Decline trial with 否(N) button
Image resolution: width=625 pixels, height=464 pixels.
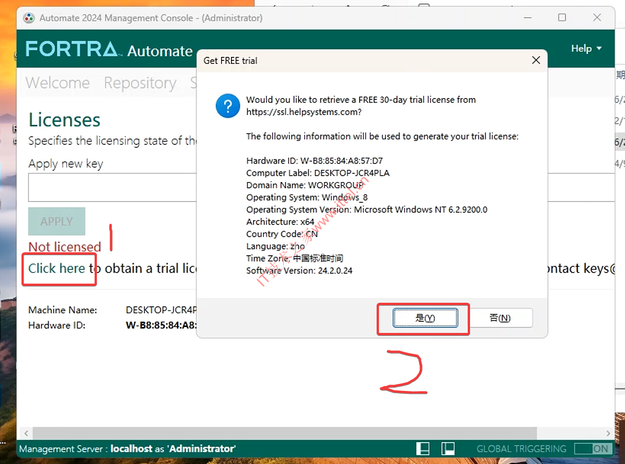[500, 318]
